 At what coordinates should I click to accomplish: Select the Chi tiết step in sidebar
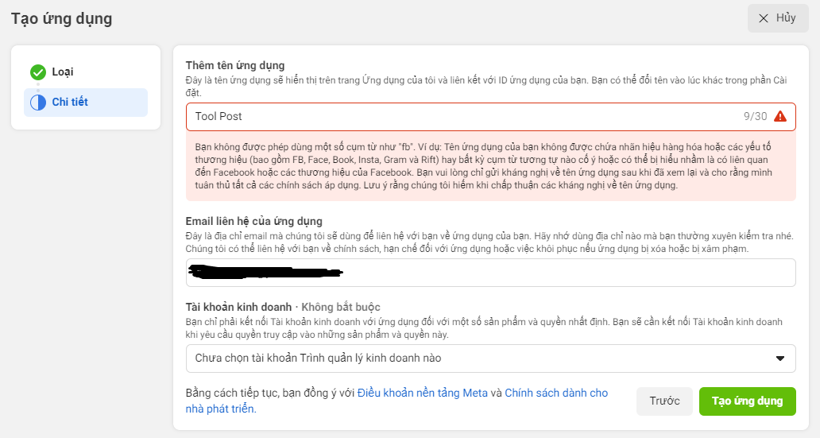70,103
